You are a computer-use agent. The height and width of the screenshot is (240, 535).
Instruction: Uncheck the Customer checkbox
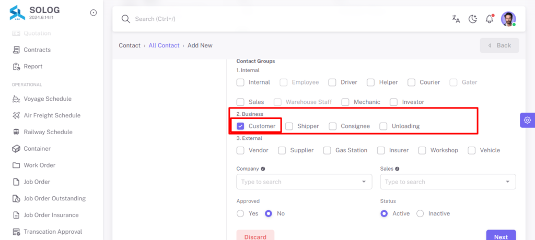coord(240,126)
